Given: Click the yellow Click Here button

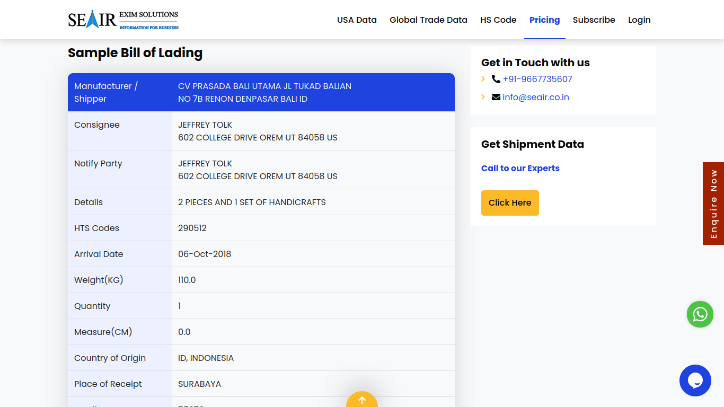Looking at the screenshot, I should click(510, 203).
